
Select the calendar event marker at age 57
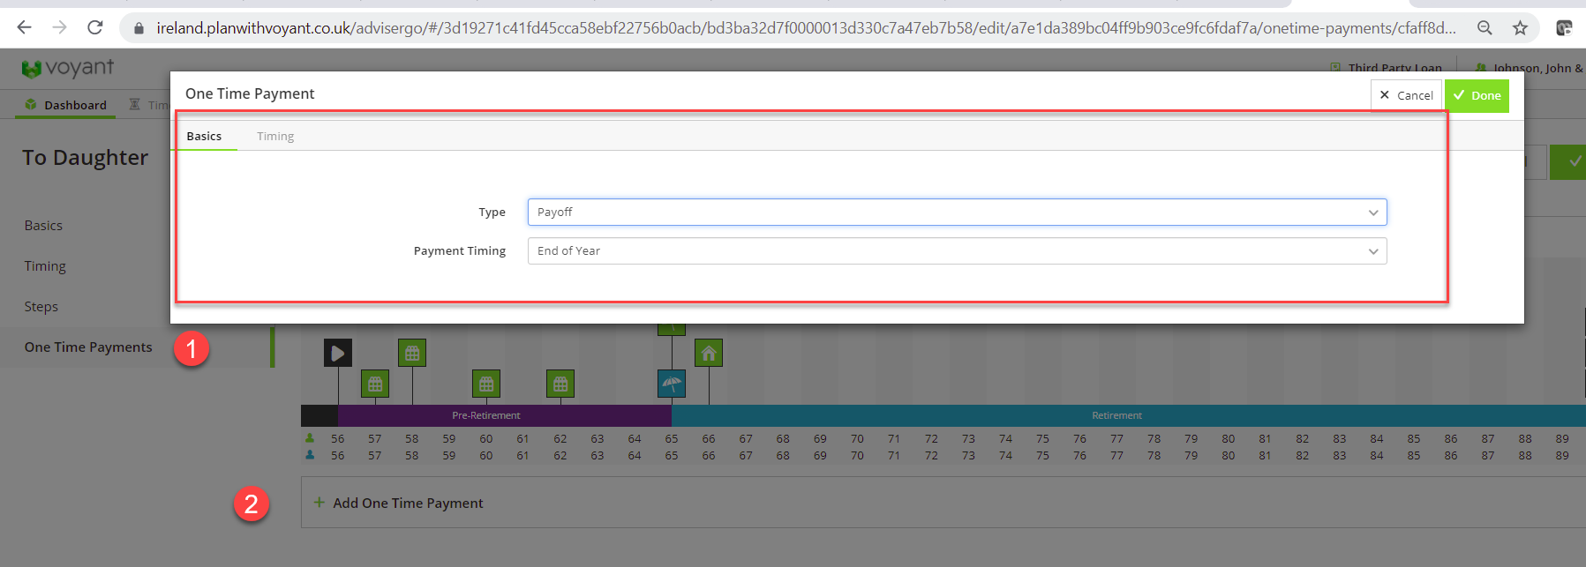pyautogui.click(x=375, y=384)
